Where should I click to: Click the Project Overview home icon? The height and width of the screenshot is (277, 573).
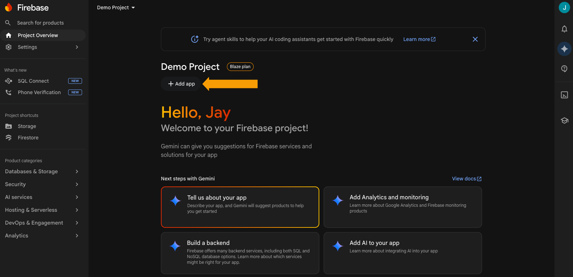coord(9,35)
